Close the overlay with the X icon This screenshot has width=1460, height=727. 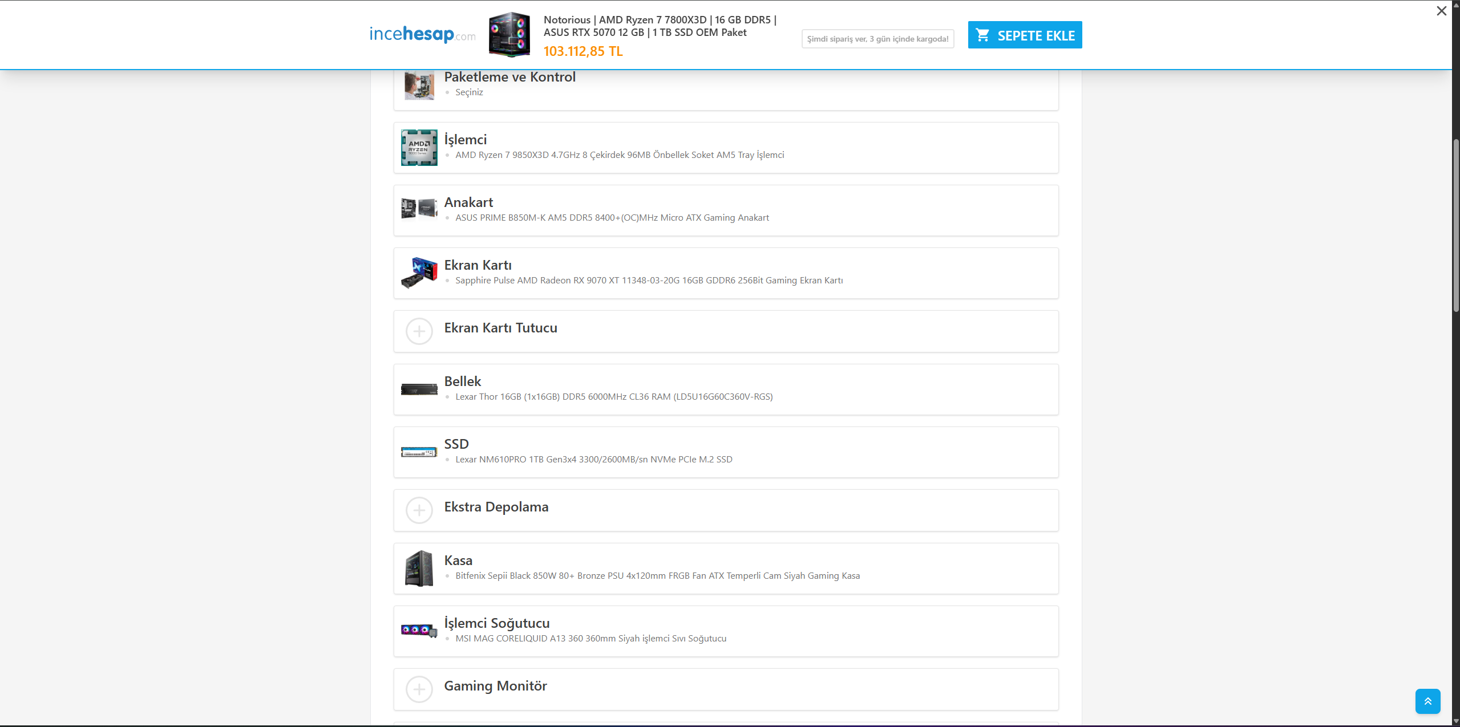tap(1441, 11)
